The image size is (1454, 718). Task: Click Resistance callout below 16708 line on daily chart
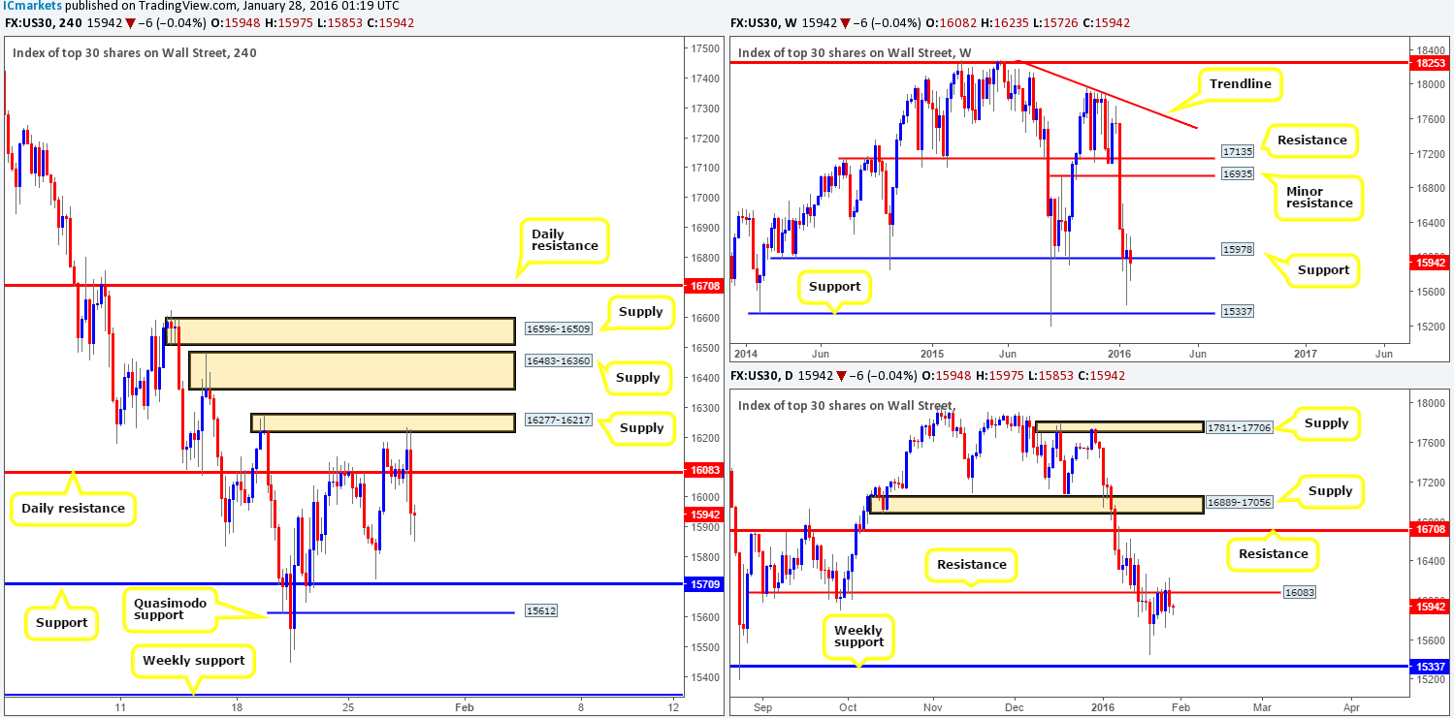tap(1273, 554)
